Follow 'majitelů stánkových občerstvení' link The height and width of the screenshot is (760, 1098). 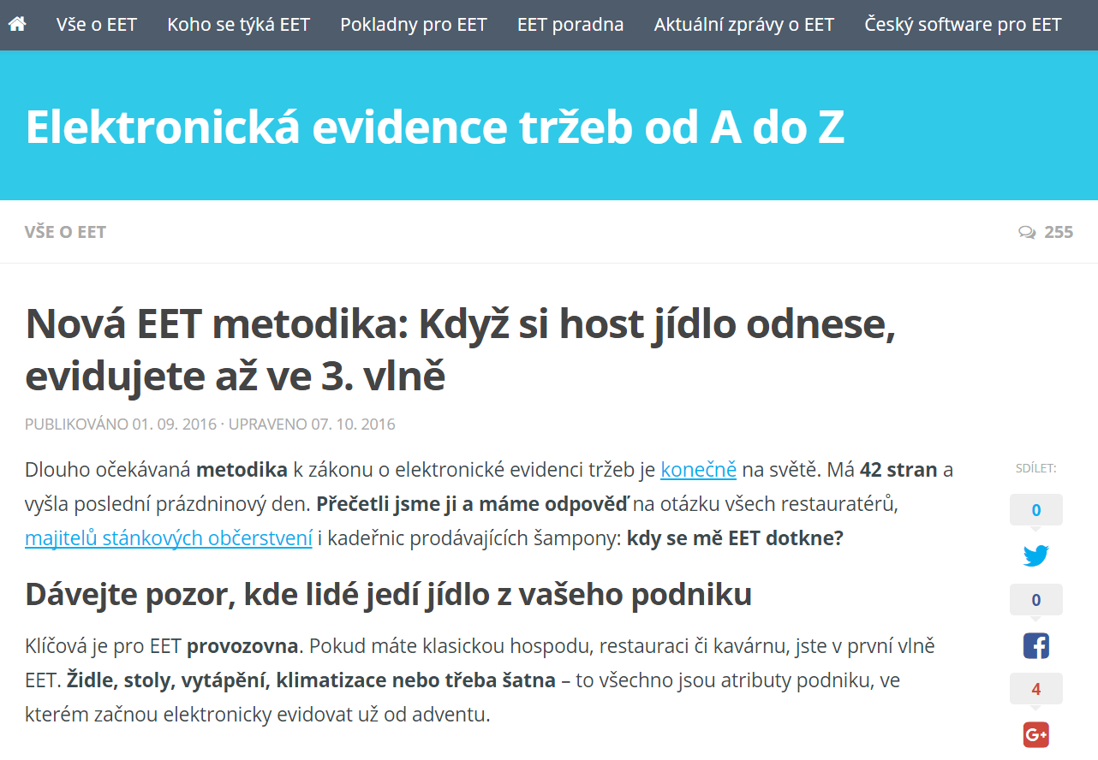click(x=169, y=538)
